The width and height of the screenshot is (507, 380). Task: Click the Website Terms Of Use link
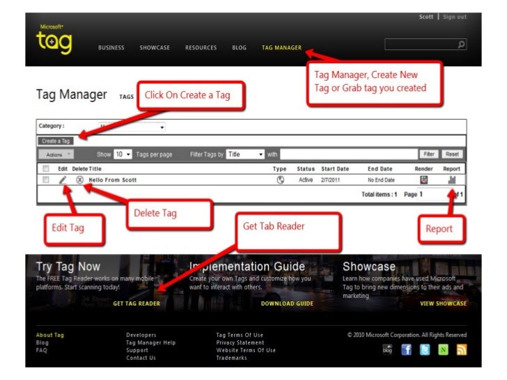tap(246, 350)
